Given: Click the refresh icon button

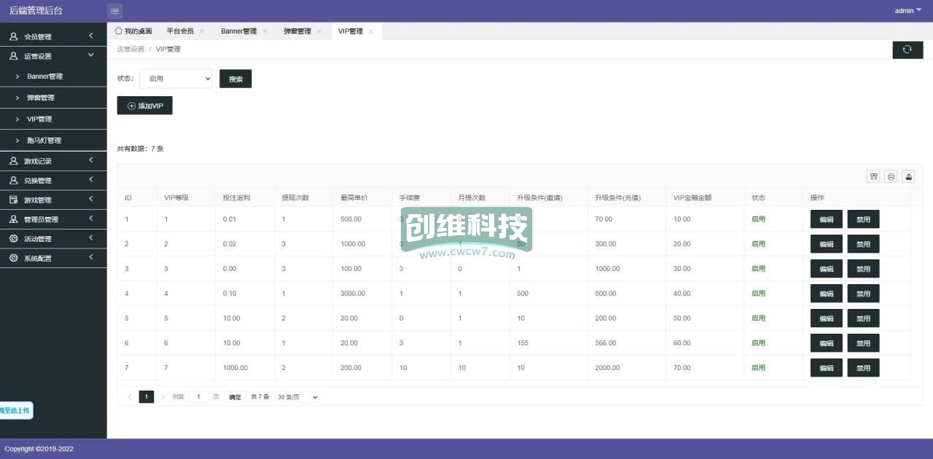Looking at the screenshot, I should (x=907, y=50).
